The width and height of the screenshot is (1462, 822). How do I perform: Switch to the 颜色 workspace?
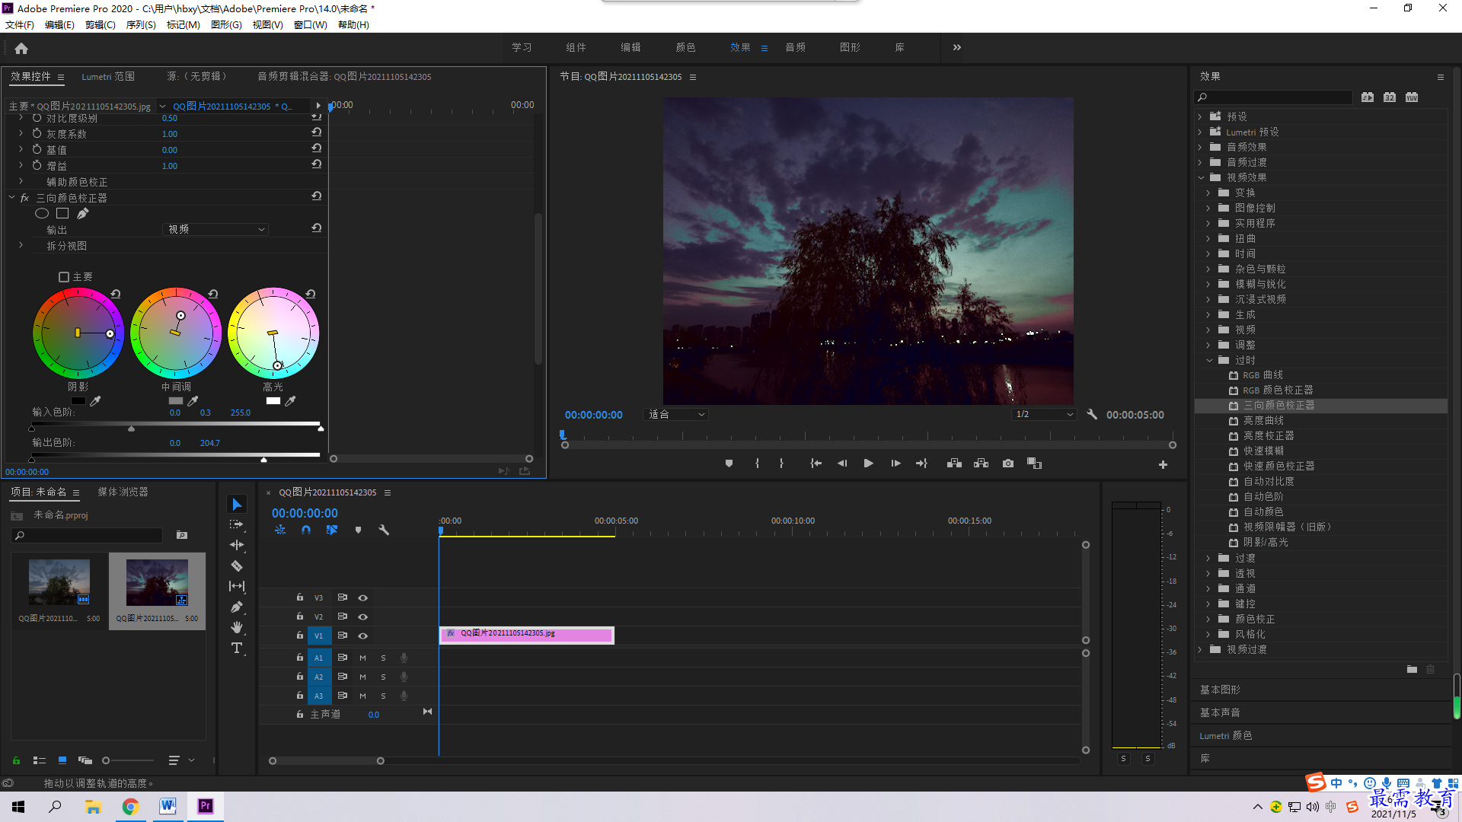(x=685, y=47)
